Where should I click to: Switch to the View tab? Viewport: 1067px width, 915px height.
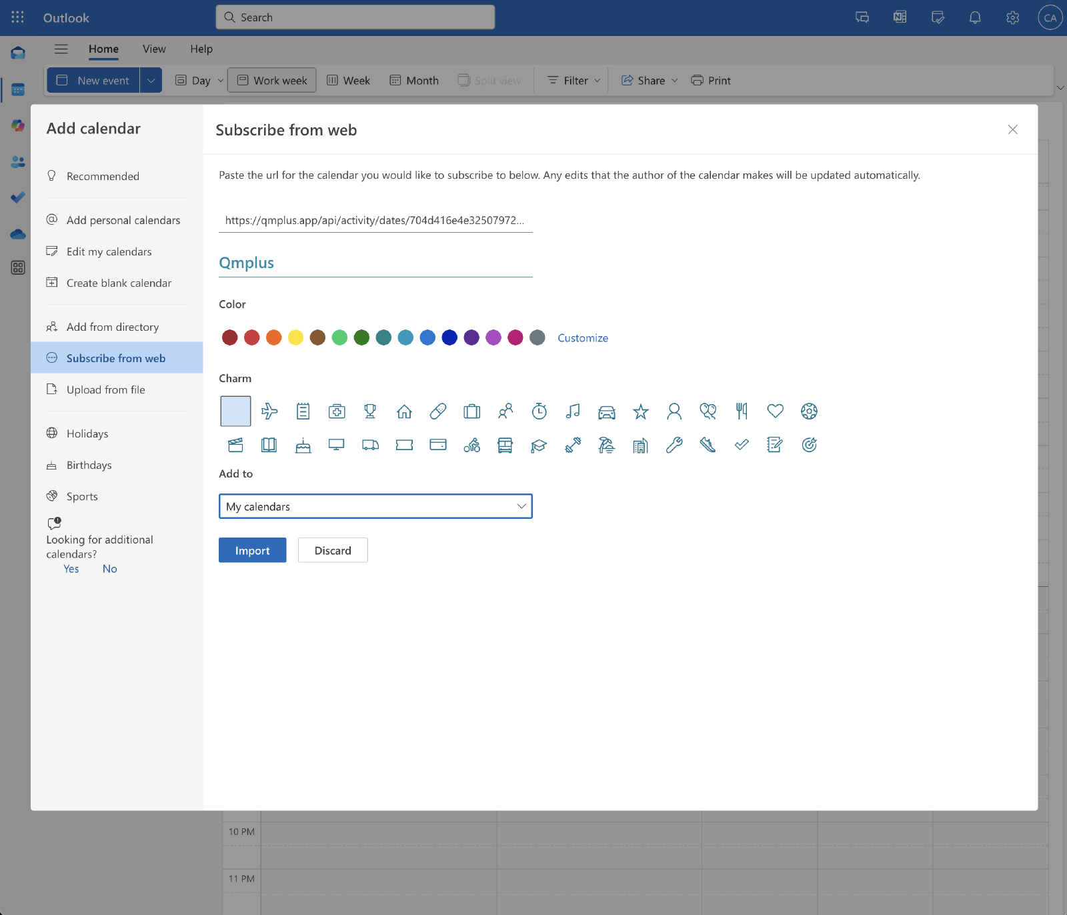pos(154,49)
